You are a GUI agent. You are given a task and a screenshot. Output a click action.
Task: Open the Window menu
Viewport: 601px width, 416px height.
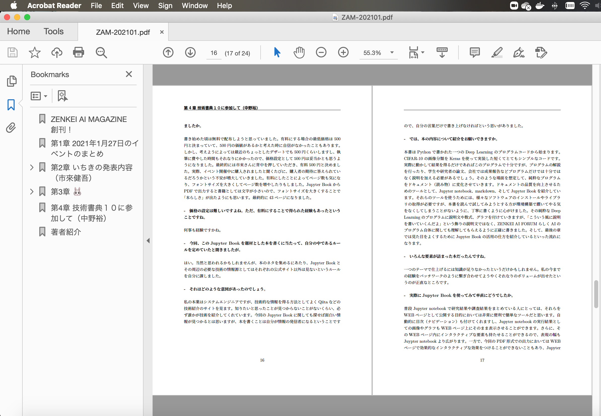tap(195, 6)
